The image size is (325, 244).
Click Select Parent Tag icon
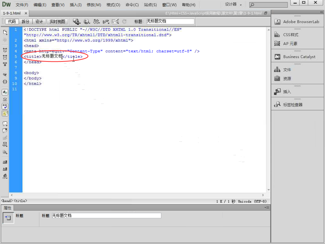point(5,74)
